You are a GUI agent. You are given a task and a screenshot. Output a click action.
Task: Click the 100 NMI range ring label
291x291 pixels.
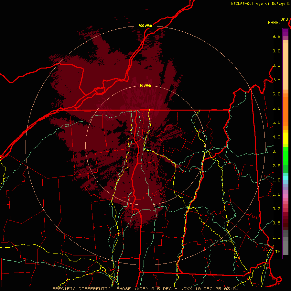coord(145,26)
